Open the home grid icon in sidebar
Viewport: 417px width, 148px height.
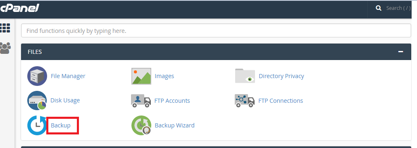coord(5,28)
